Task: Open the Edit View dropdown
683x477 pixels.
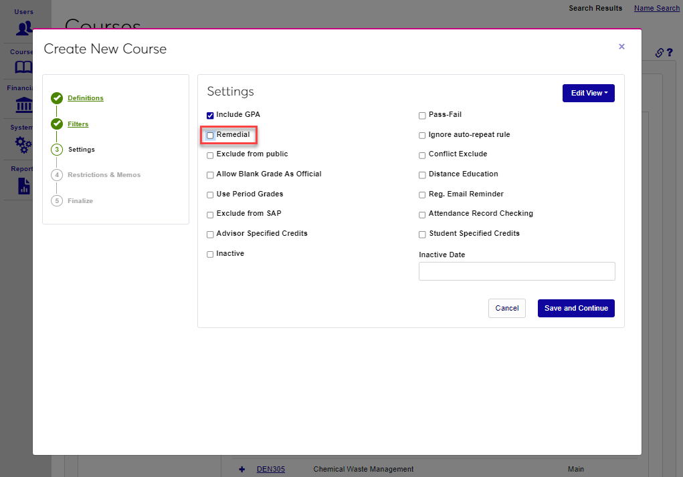Action: (x=588, y=93)
